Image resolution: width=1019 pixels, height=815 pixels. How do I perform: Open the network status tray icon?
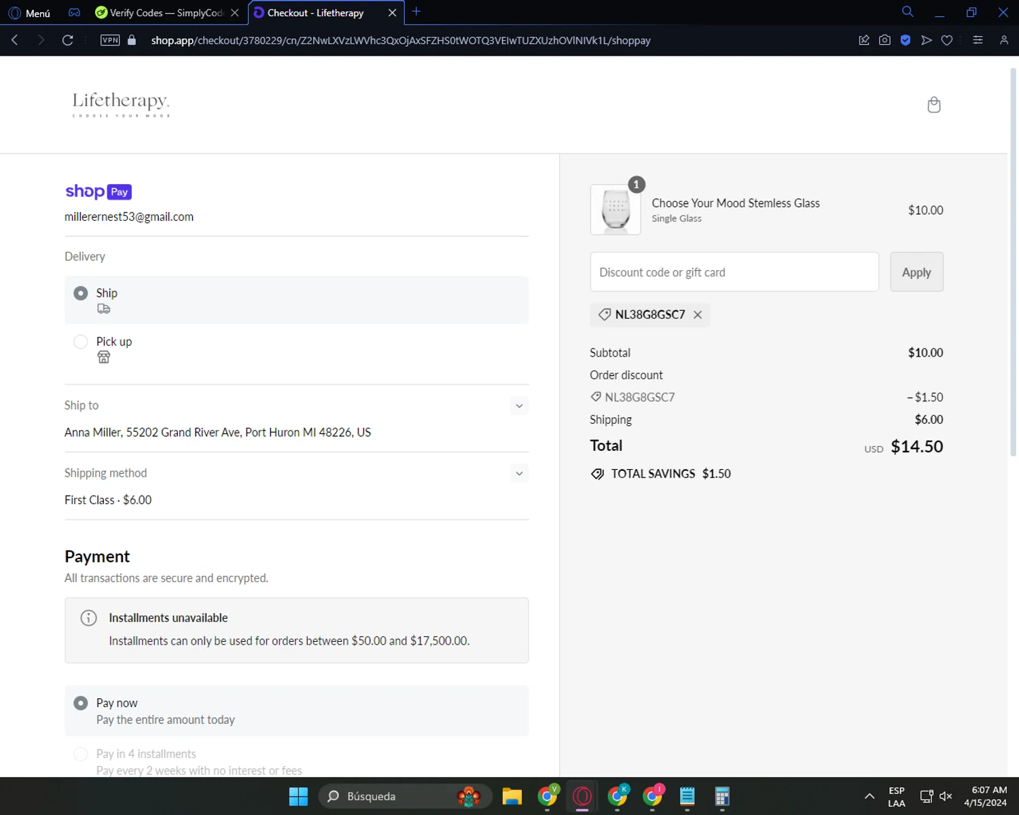927,796
